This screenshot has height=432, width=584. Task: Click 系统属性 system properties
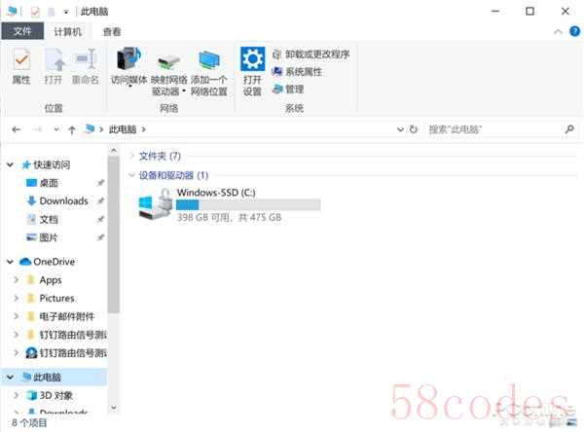point(297,71)
